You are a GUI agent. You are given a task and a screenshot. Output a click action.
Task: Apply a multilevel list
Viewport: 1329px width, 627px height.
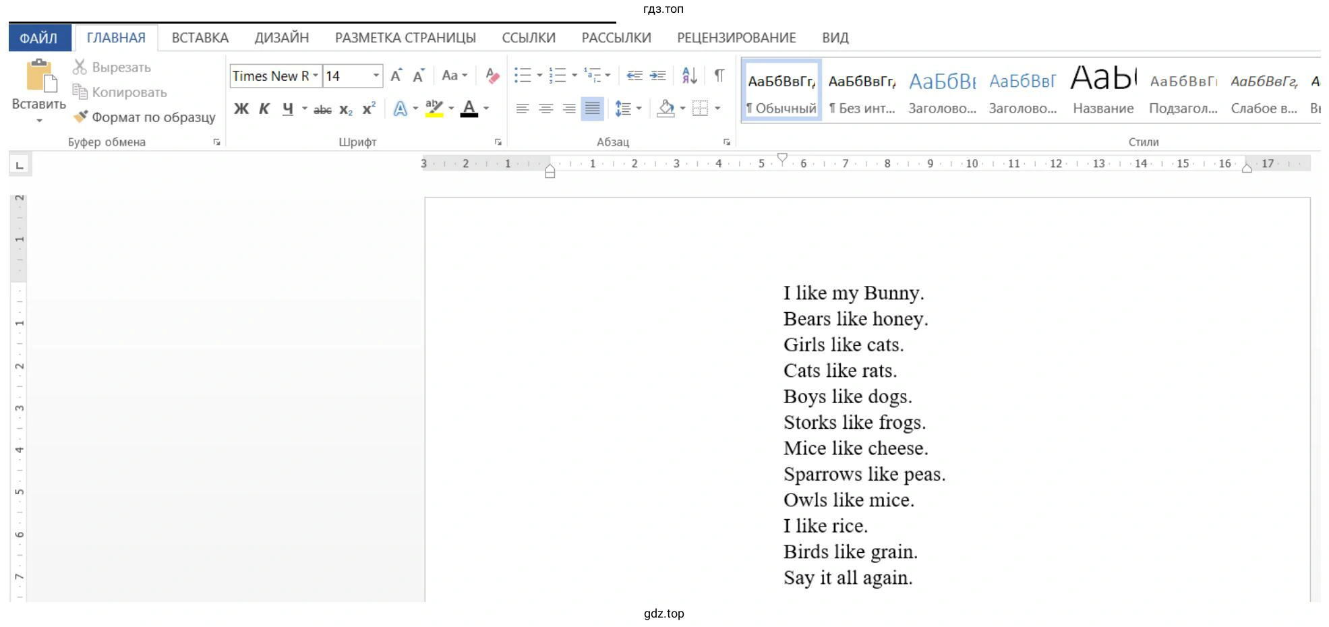pyautogui.click(x=592, y=75)
